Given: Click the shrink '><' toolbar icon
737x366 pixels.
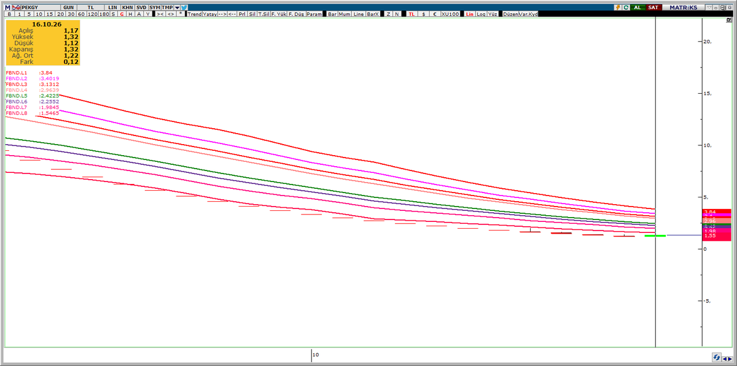Looking at the screenshot, I should coord(160,13).
